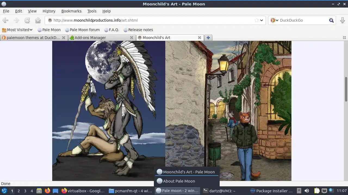Click the wolf warriors moon artwork
This screenshot has width=348, height=195.
pos(109,111)
